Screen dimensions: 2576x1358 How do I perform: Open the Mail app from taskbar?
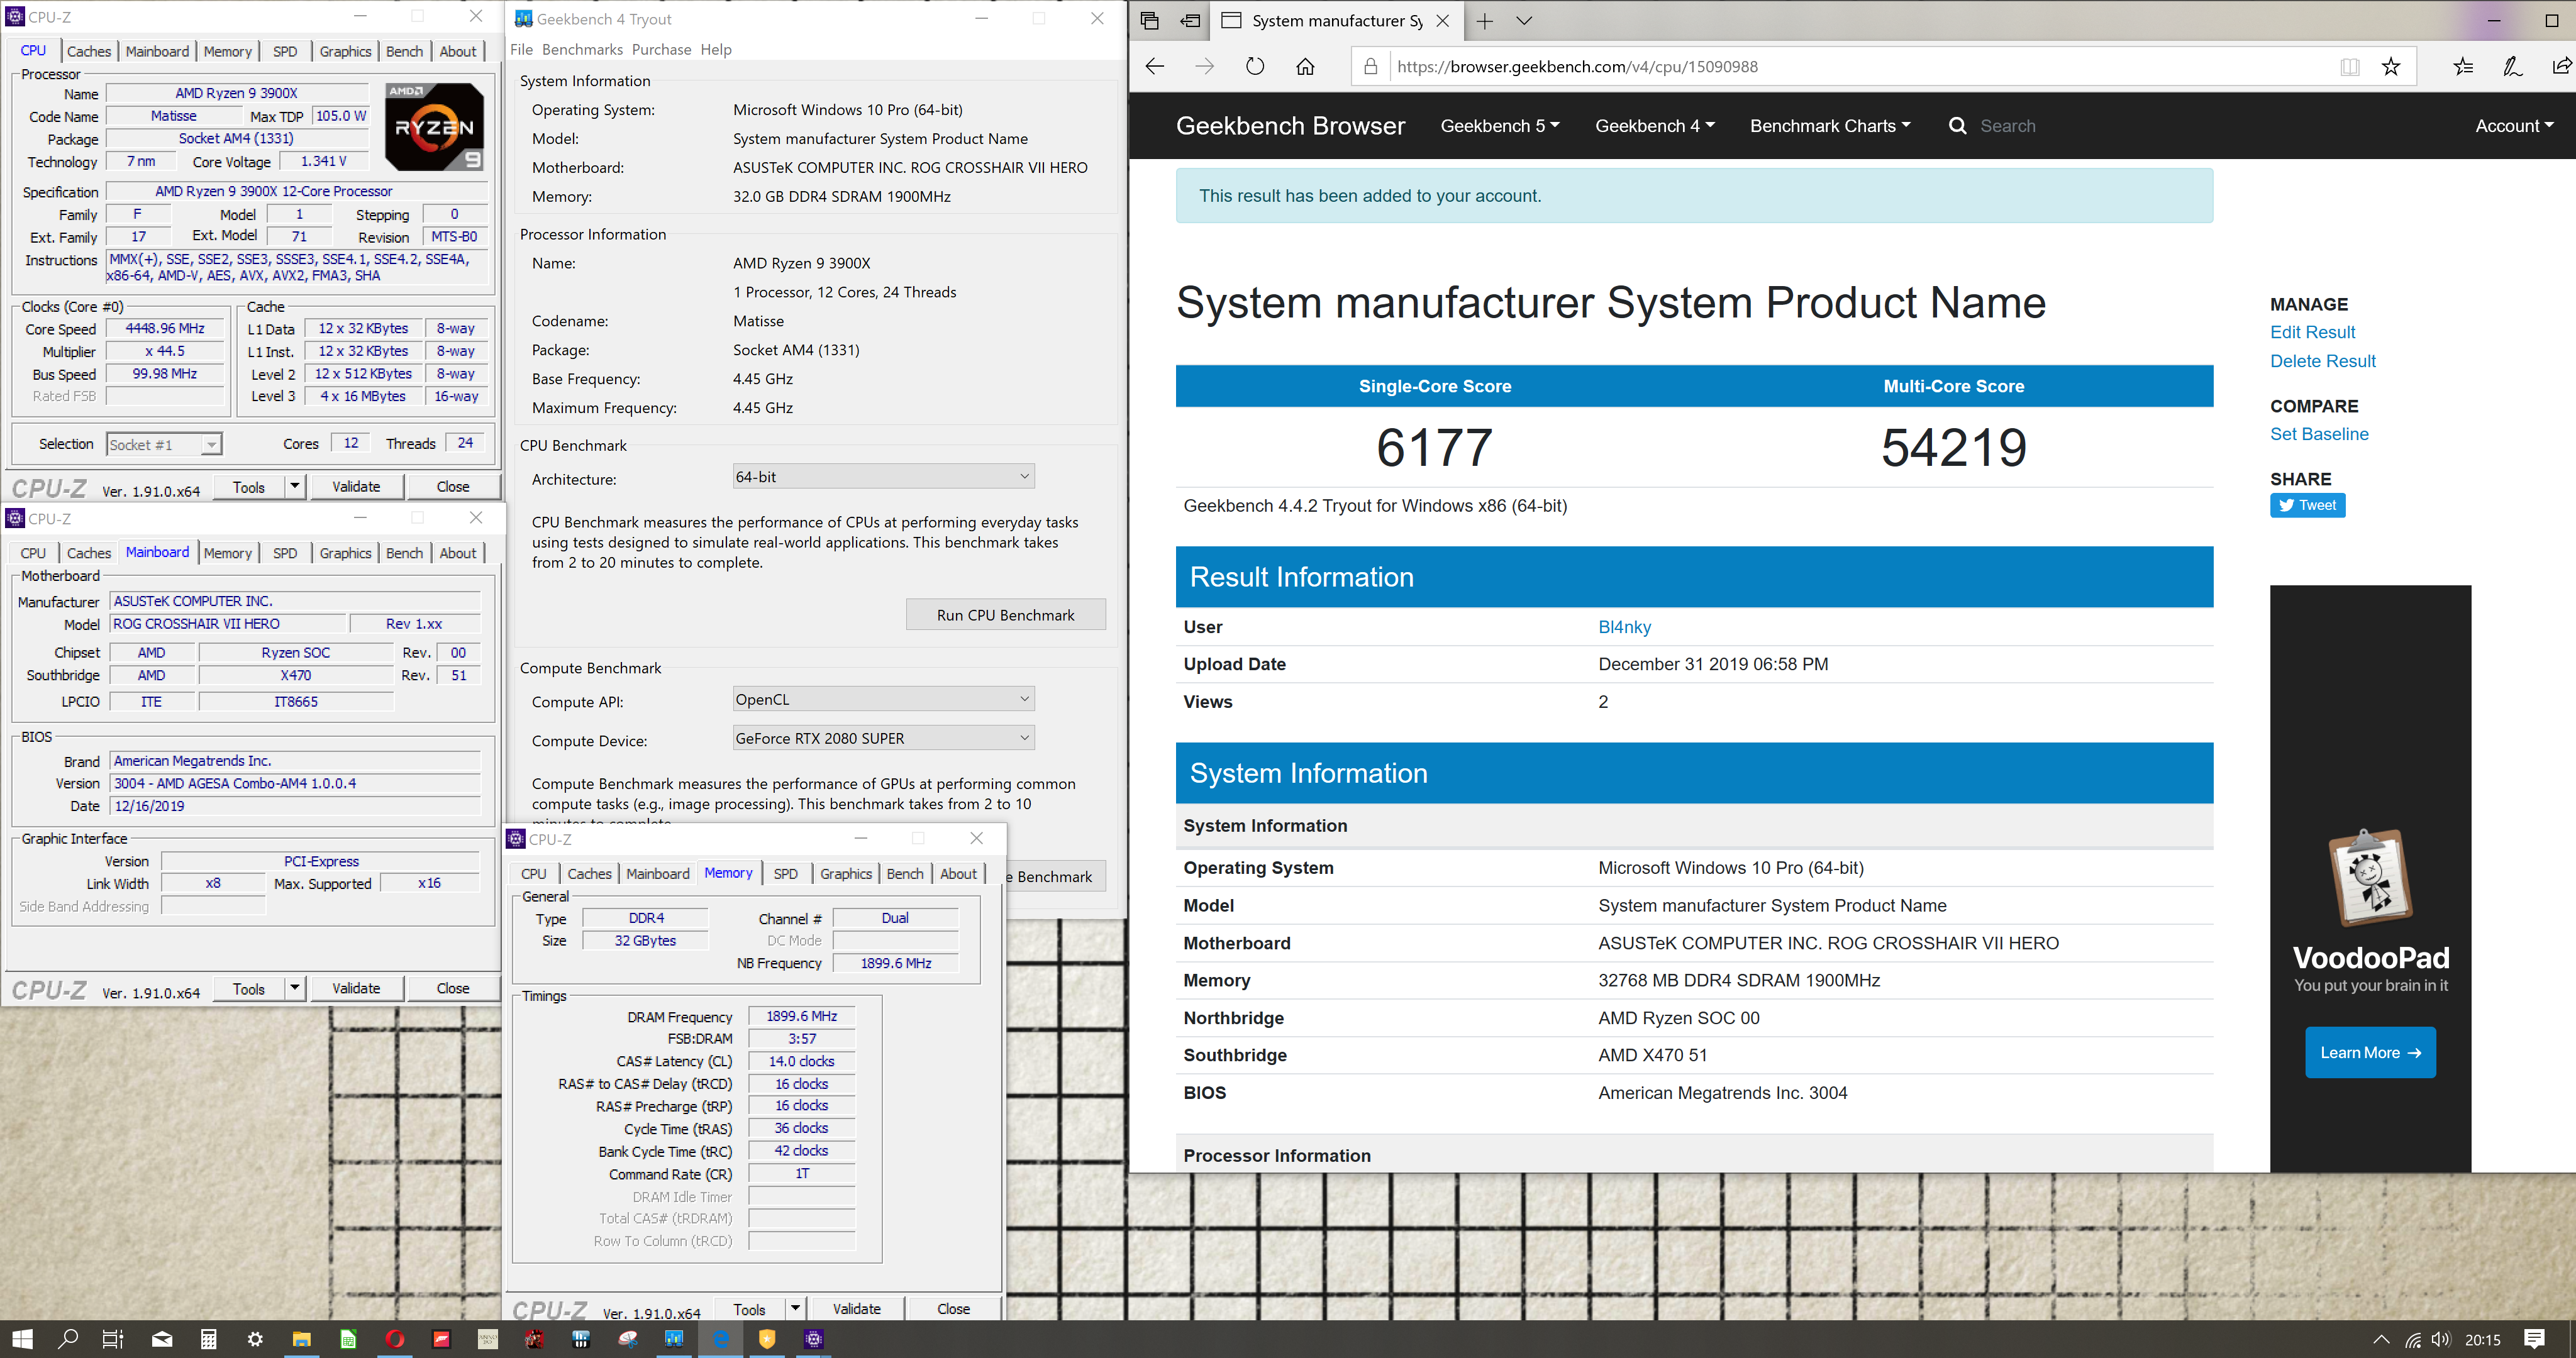pyautogui.click(x=162, y=1339)
